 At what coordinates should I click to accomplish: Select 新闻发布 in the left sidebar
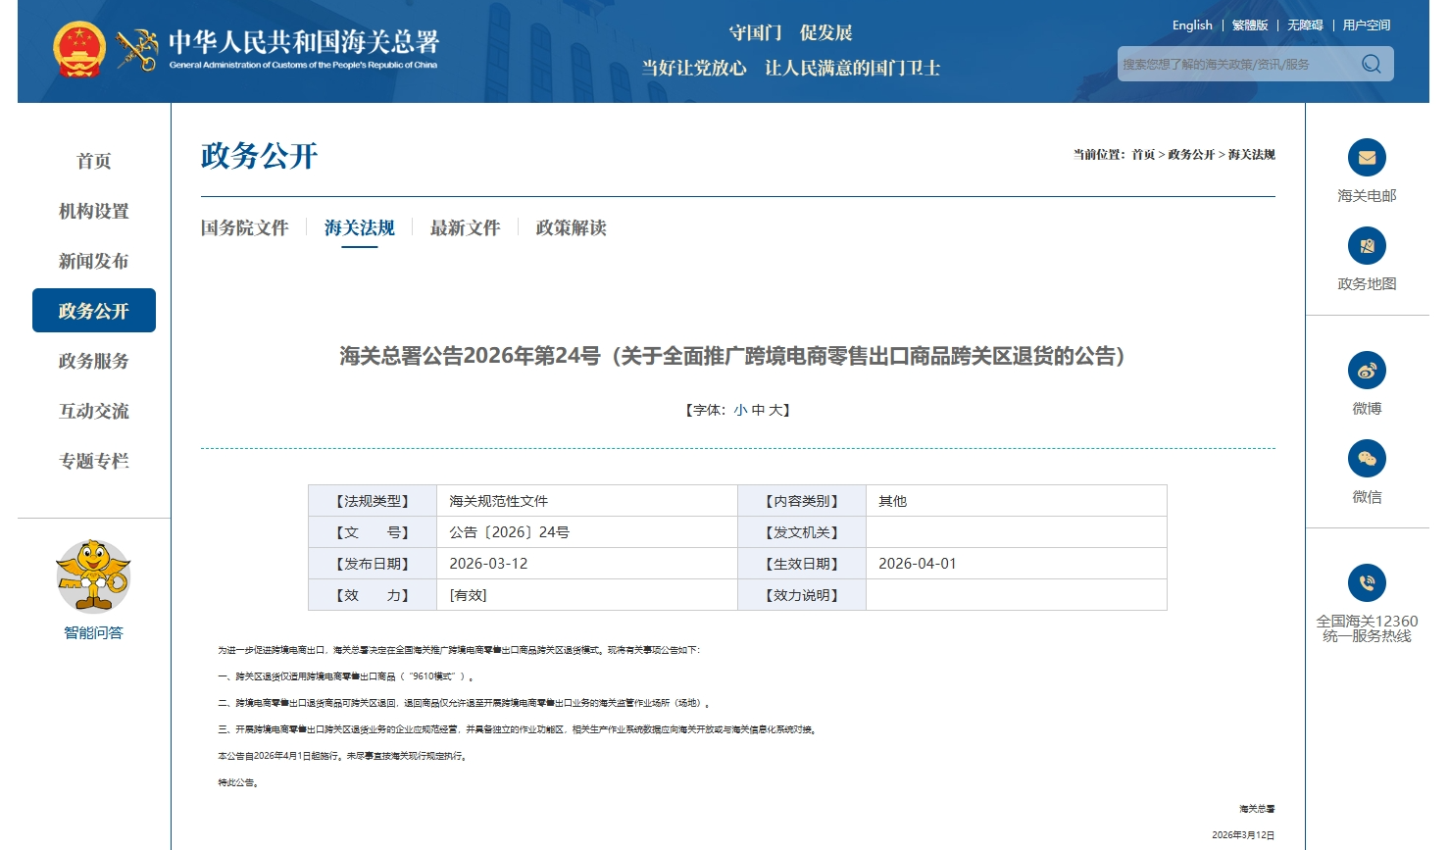point(93,261)
